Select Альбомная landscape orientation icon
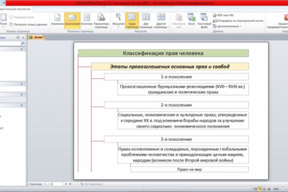This screenshot has width=288, height=192. click(x=72, y=20)
